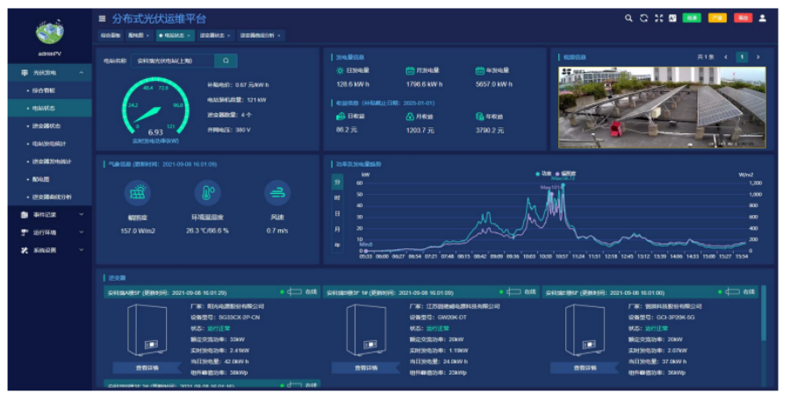
Task: Open 逆变器曲线分析 in the sidebar
Action: tap(50, 197)
